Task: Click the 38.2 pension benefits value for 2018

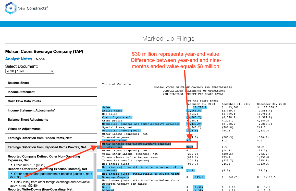Action: pos(261,147)
